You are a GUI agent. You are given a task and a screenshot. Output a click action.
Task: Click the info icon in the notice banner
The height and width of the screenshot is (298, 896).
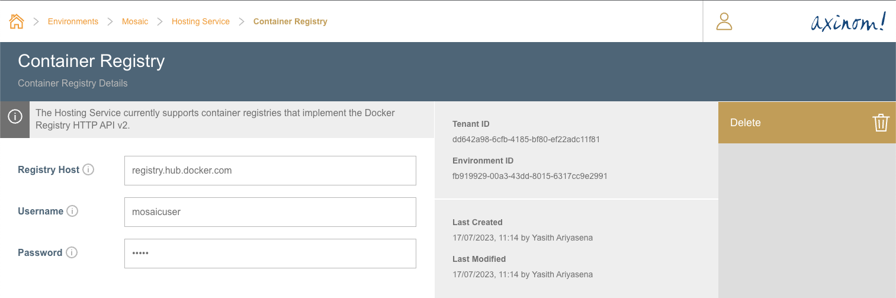[x=15, y=117]
